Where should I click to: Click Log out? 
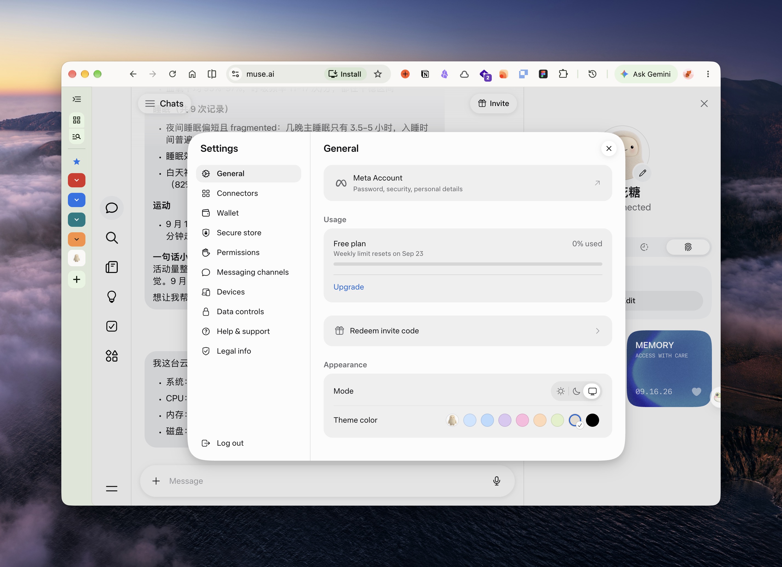pyautogui.click(x=223, y=443)
